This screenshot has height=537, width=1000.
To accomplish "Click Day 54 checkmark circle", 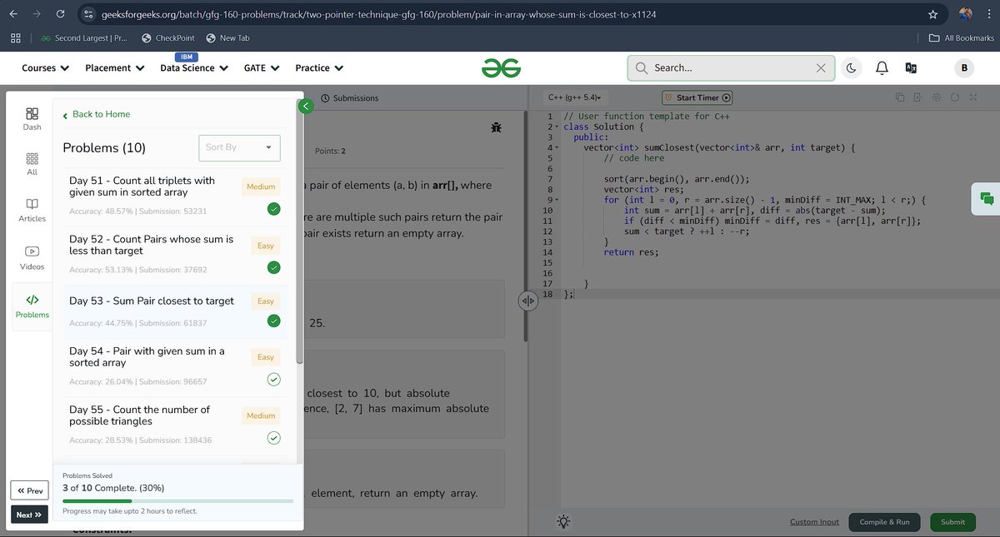I will pos(273,380).
